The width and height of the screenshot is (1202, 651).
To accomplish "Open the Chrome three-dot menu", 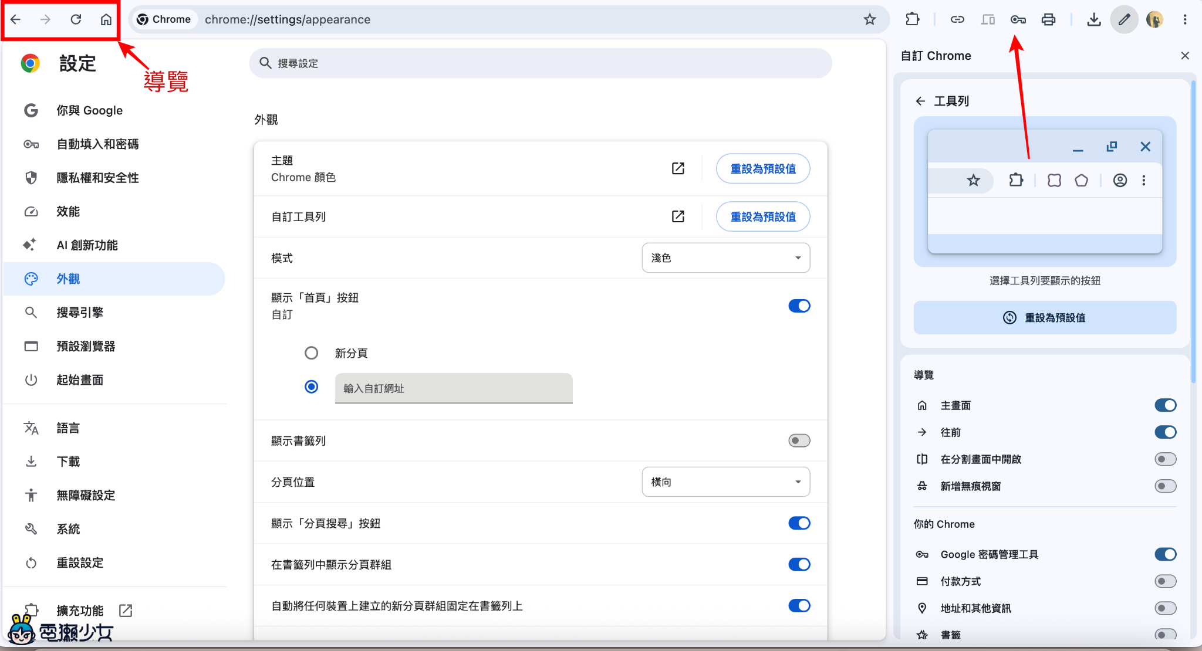I will (1185, 19).
